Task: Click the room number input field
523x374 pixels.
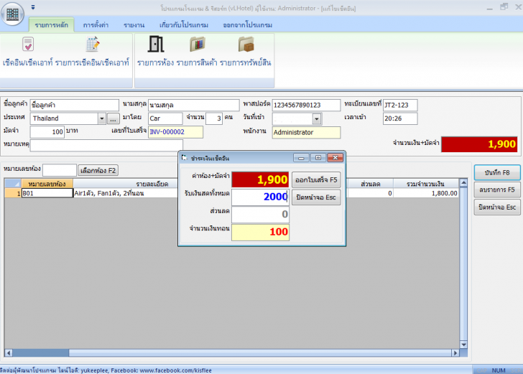Action: click(x=60, y=170)
